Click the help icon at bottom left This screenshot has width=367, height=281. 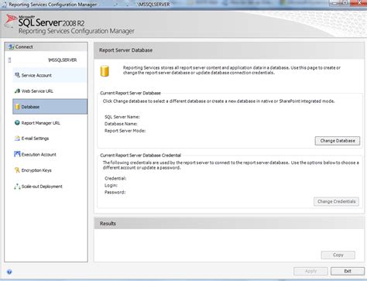pos(9,272)
